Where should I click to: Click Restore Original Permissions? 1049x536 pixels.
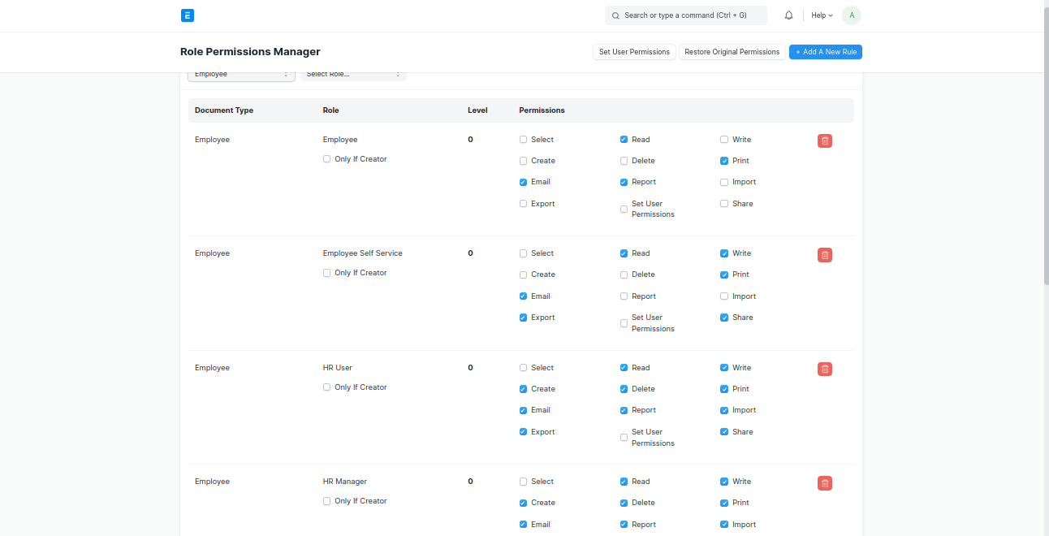pos(732,52)
